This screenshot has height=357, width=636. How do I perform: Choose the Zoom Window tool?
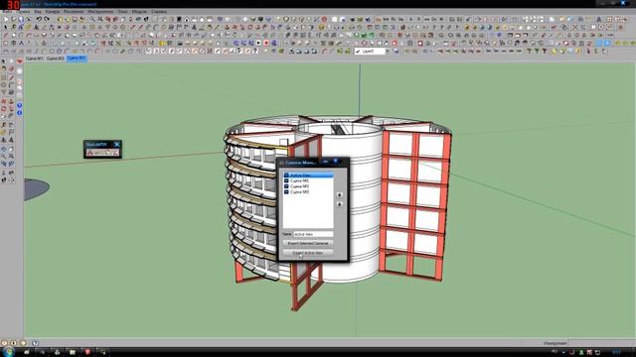pos(11,157)
